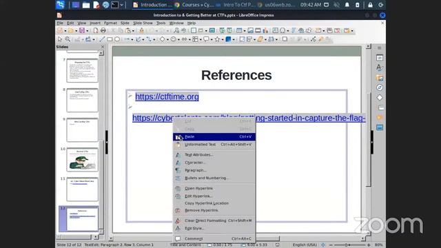The height and width of the screenshot is (248, 441).
Task: Choose Edit Hyperlink in context menu
Action: (214, 196)
